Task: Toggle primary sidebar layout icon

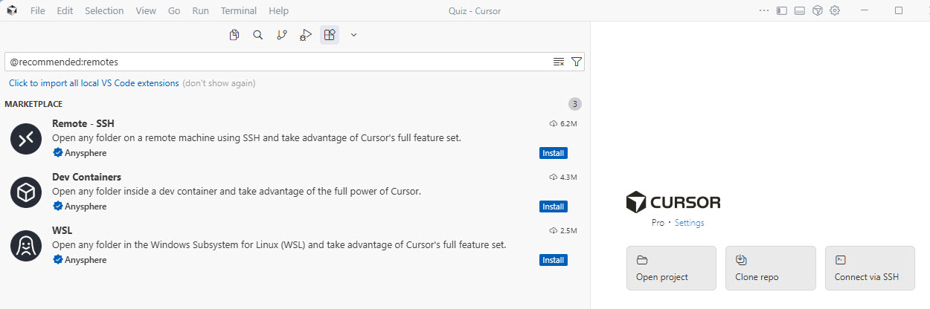Action: 781,11
